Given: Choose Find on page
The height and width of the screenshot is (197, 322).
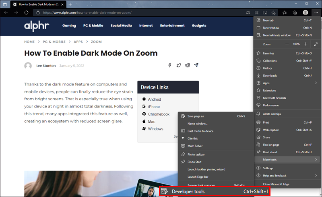Looking at the screenshot, I should click(x=287, y=145).
